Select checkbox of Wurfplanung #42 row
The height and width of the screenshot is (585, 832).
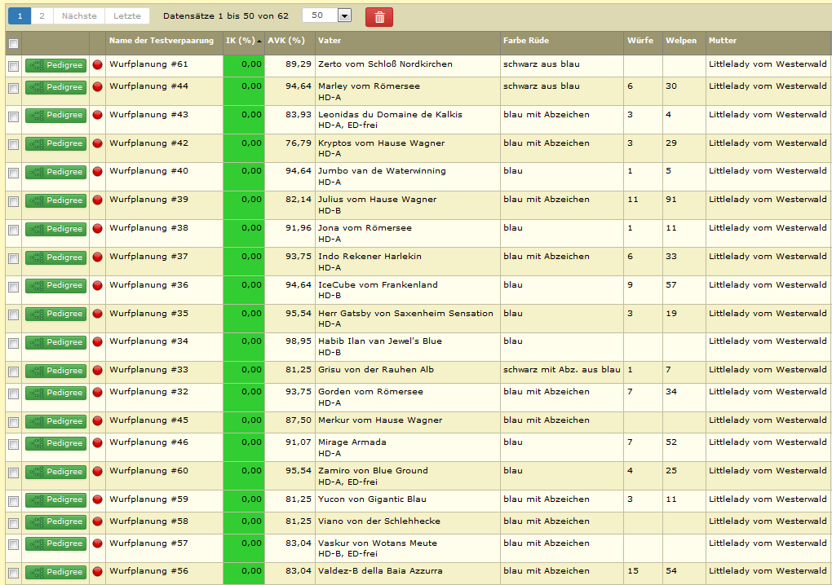coord(14,145)
